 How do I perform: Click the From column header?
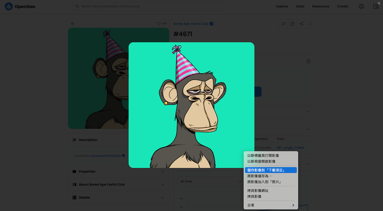281,139
